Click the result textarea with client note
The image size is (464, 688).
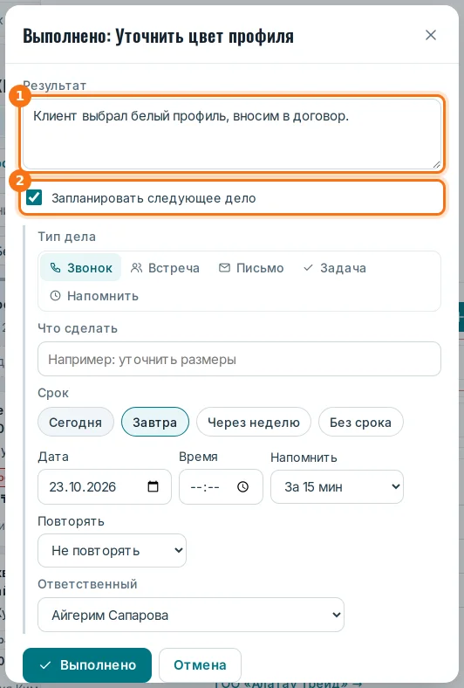click(x=232, y=134)
